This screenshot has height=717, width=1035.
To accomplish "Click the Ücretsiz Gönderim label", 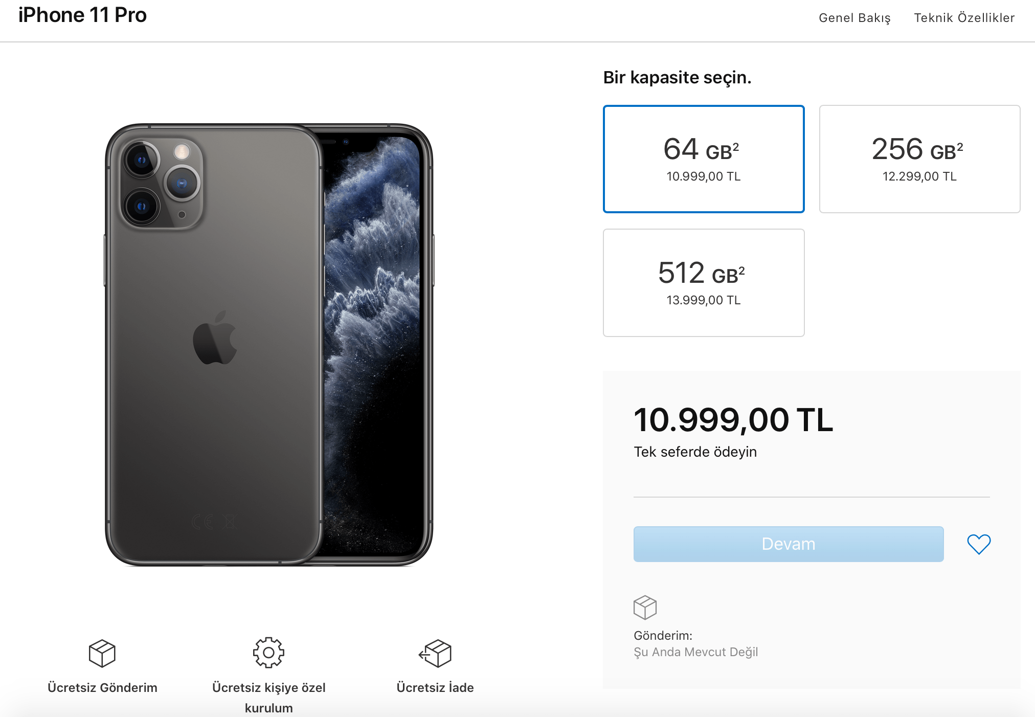I will coord(102,687).
